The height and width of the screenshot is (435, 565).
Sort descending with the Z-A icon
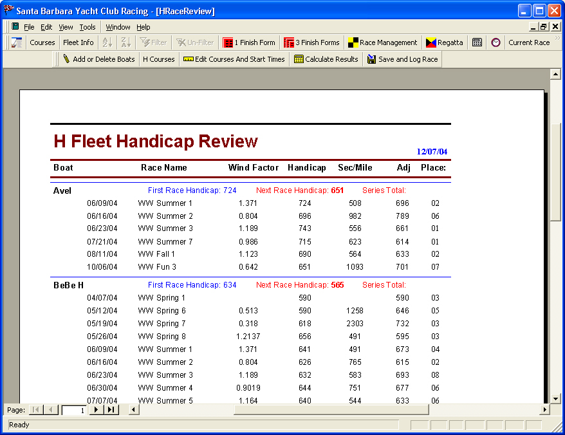click(125, 42)
